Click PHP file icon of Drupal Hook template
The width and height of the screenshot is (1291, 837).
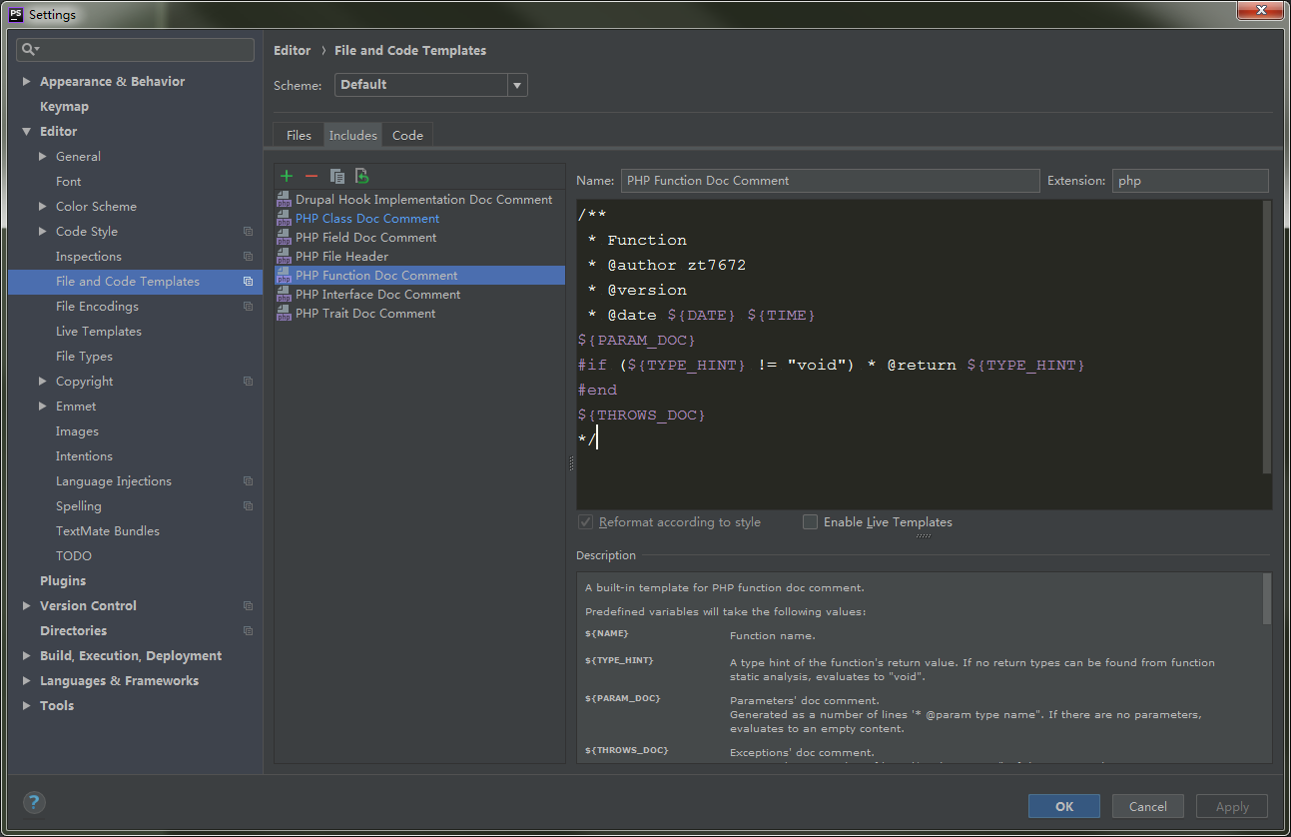click(284, 200)
